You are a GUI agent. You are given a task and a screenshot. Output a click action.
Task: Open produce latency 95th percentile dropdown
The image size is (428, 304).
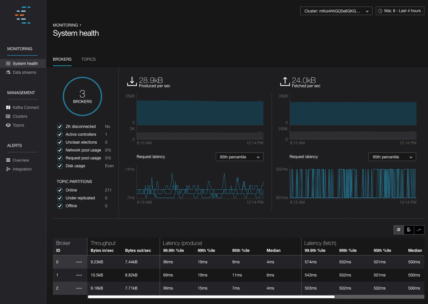(x=239, y=157)
